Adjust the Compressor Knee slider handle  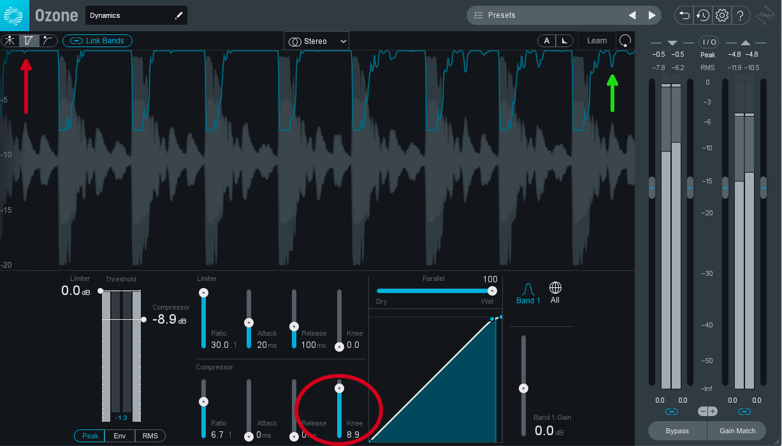(x=340, y=388)
